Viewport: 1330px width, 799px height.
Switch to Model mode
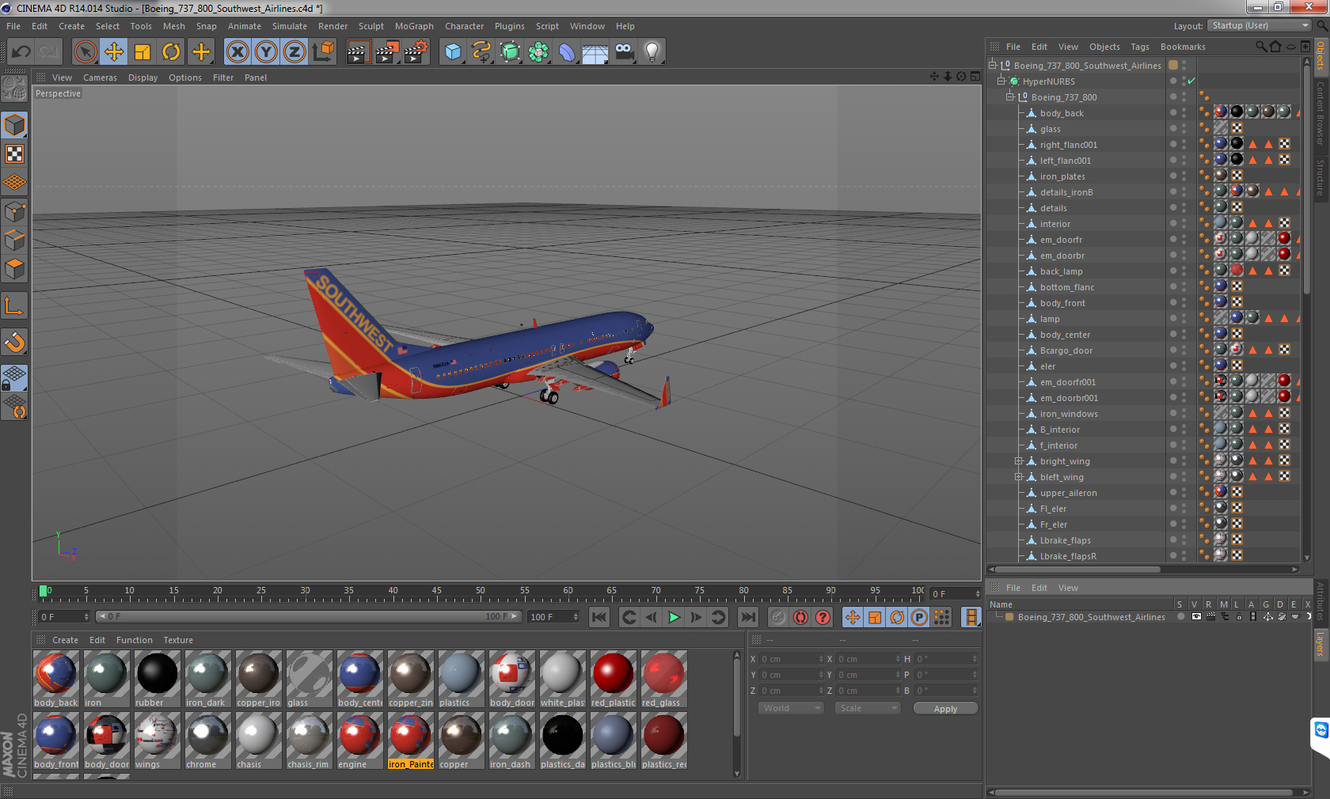[x=14, y=125]
